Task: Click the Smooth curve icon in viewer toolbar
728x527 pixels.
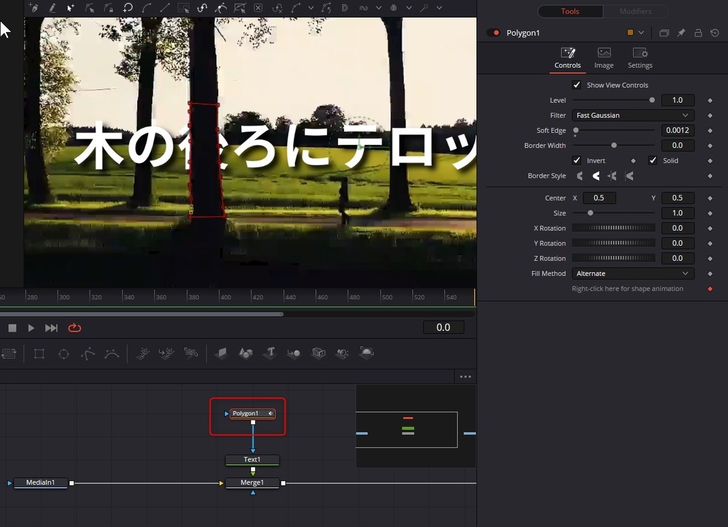Action: pyautogui.click(x=146, y=8)
